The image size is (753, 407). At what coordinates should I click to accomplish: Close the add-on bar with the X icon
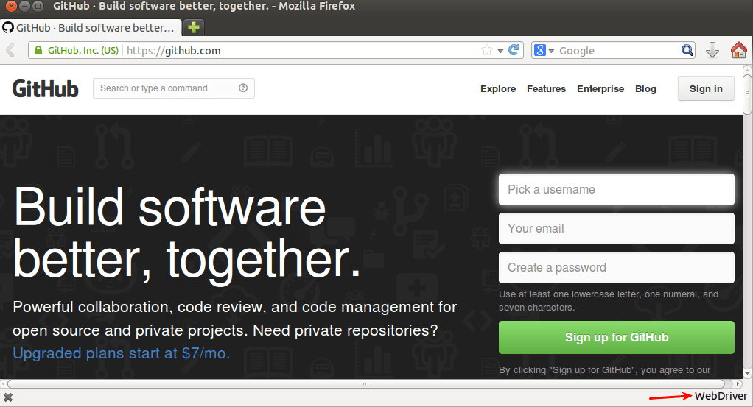[x=8, y=397]
